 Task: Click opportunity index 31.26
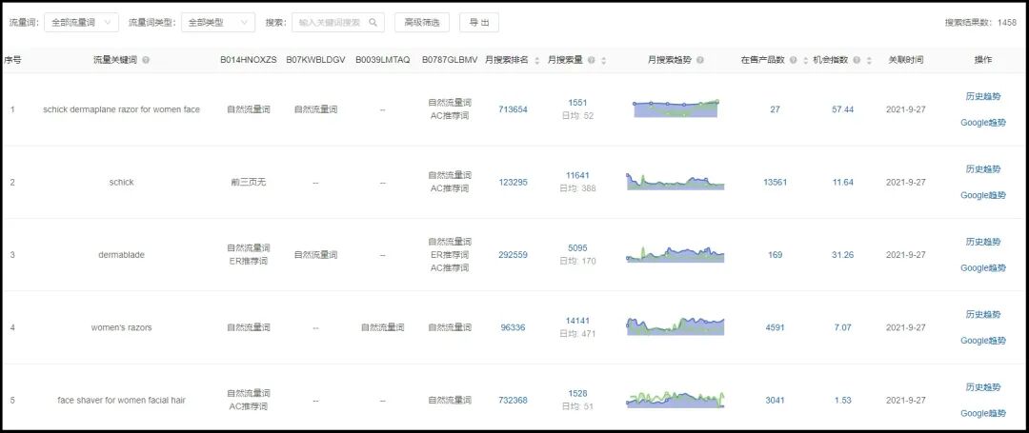pos(842,255)
